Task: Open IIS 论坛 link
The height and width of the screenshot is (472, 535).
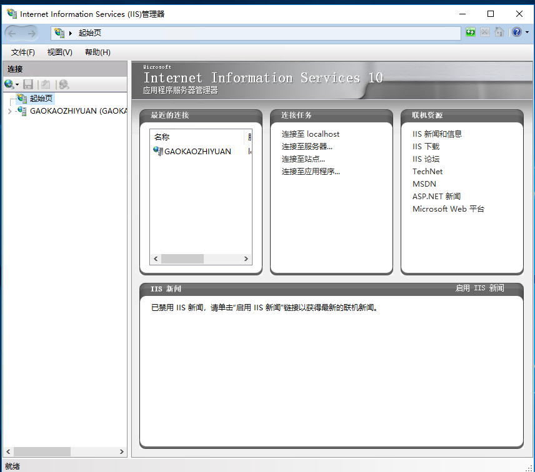Action: [426, 159]
